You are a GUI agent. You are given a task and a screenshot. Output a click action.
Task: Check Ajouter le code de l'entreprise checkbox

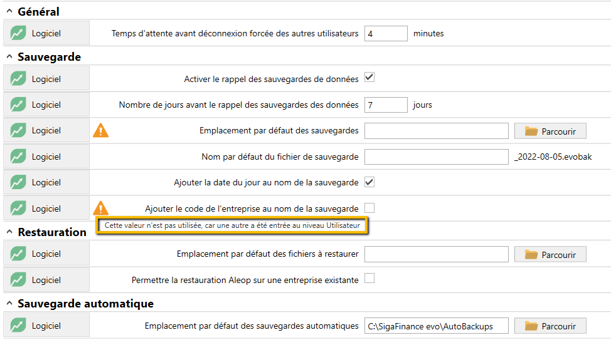coord(369,208)
